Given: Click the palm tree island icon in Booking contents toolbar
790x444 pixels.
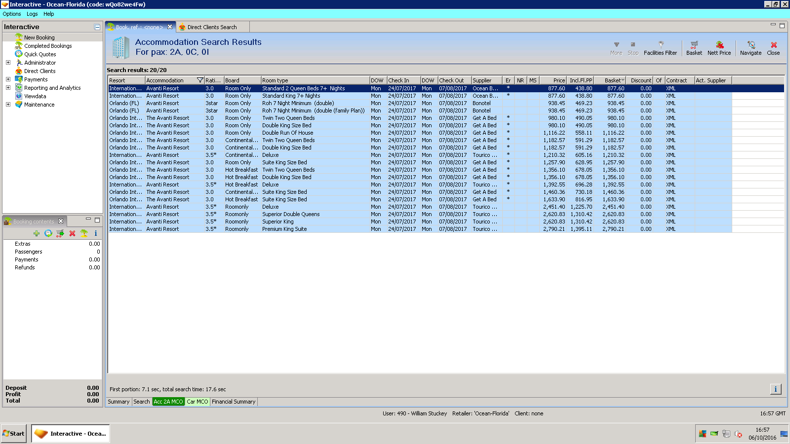Looking at the screenshot, I should click(84, 233).
